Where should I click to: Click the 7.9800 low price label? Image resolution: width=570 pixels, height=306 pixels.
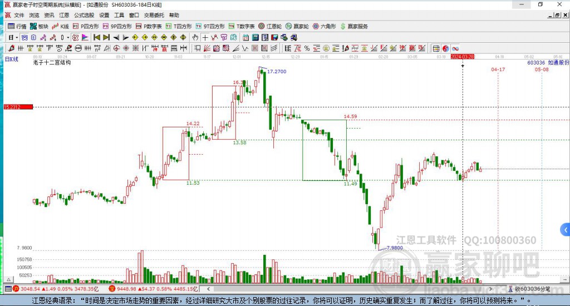[x=395, y=248]
